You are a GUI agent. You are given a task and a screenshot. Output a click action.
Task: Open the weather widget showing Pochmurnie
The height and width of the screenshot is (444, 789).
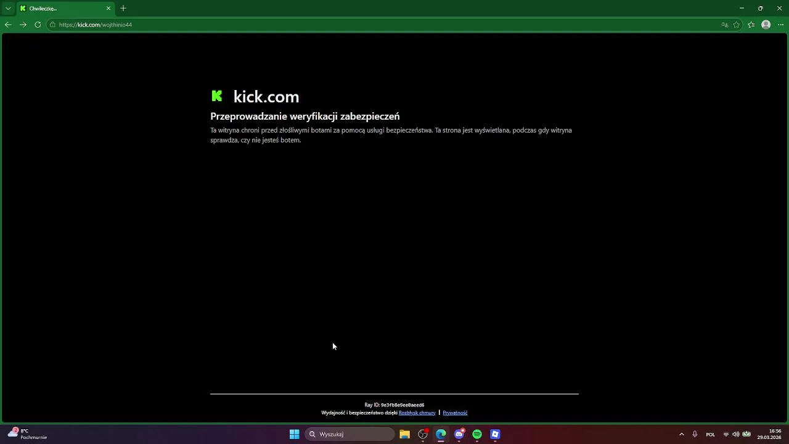click(28, 434)
